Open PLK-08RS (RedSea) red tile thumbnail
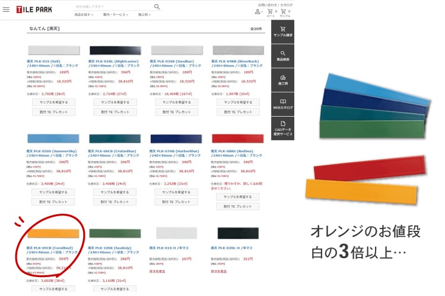445x296 pixels. tap(238, 139)
